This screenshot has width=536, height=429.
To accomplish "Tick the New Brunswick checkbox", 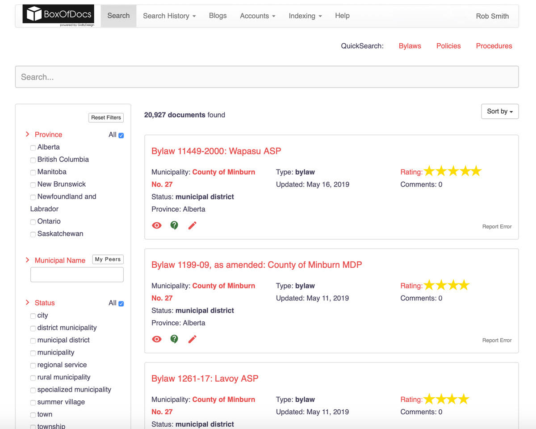I will tap(33, 185).
